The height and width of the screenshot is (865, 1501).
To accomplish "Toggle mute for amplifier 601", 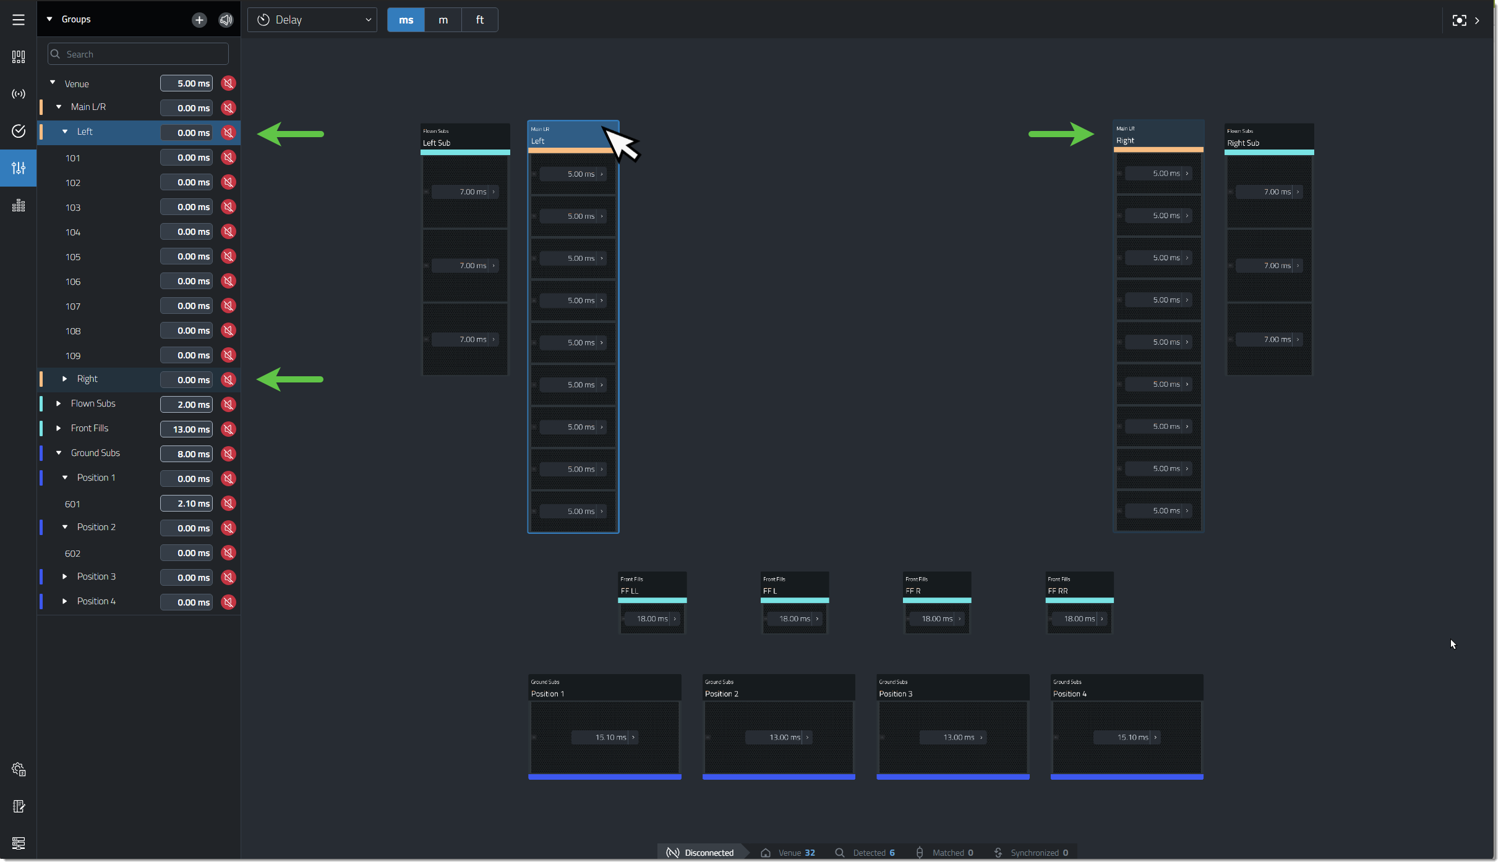I will [229, 504].
